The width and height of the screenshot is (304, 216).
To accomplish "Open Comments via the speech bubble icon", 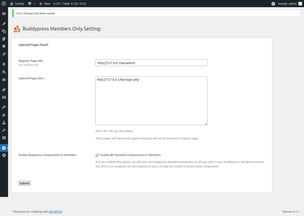I will [x=4, y=47].
